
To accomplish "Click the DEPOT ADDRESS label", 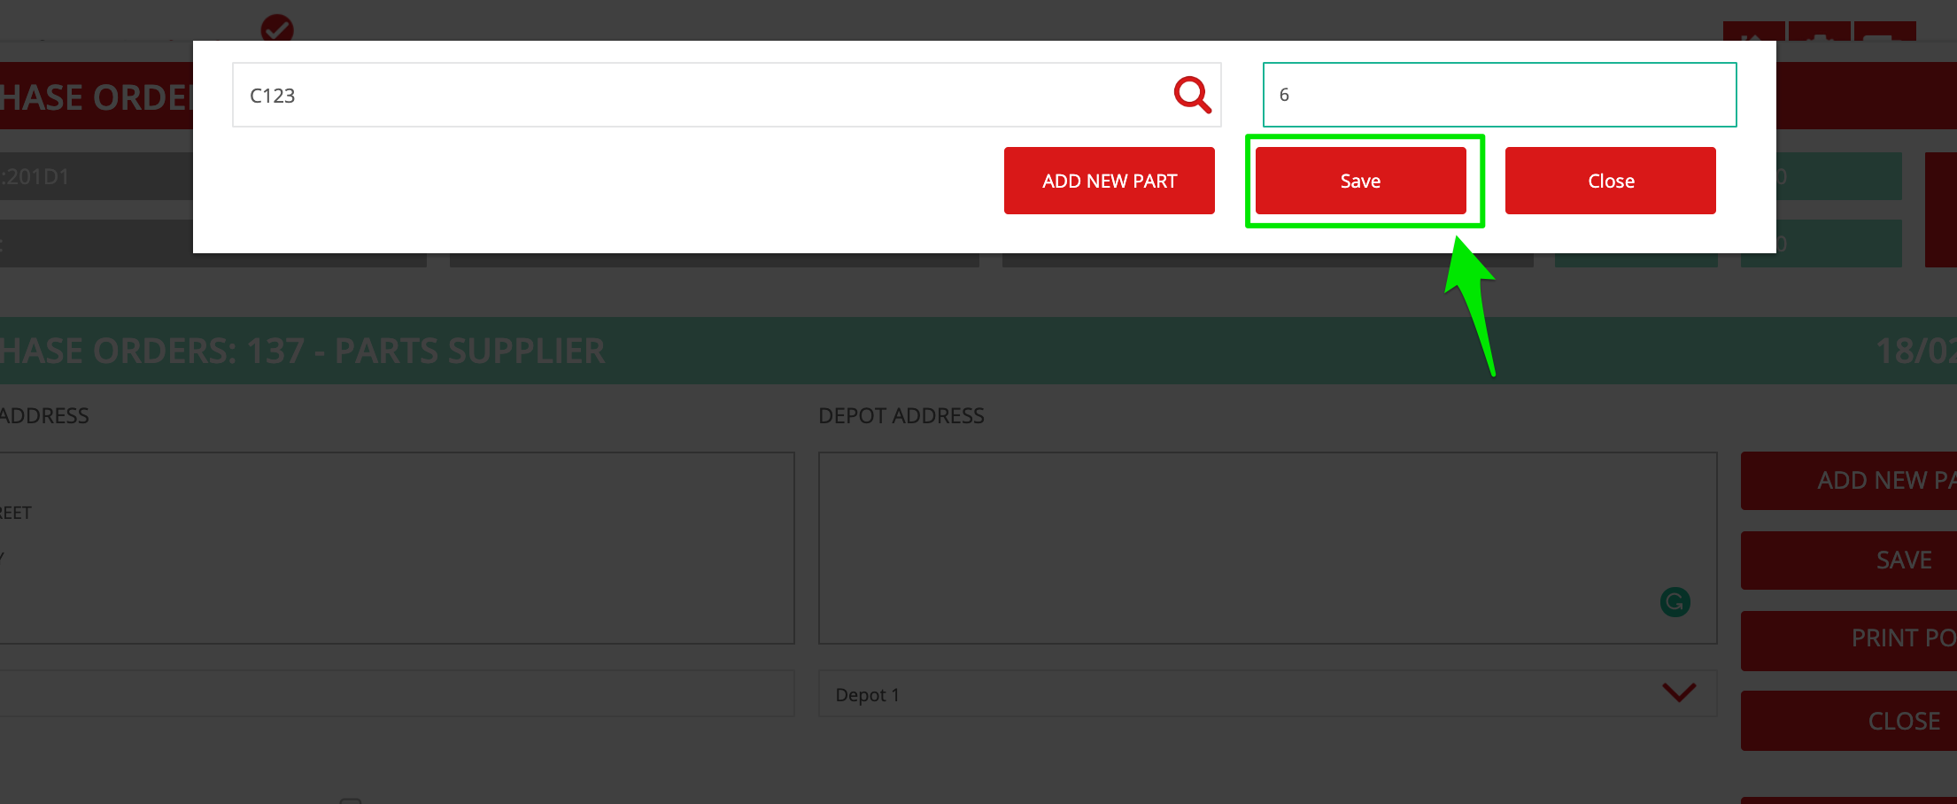I will pyautogui.click(x=901, y=415).
